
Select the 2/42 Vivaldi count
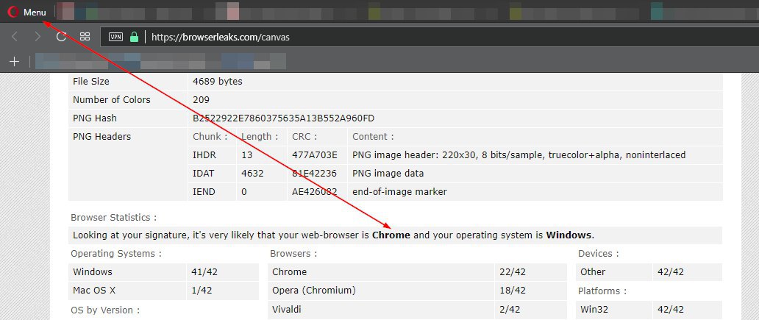point(510,309)
